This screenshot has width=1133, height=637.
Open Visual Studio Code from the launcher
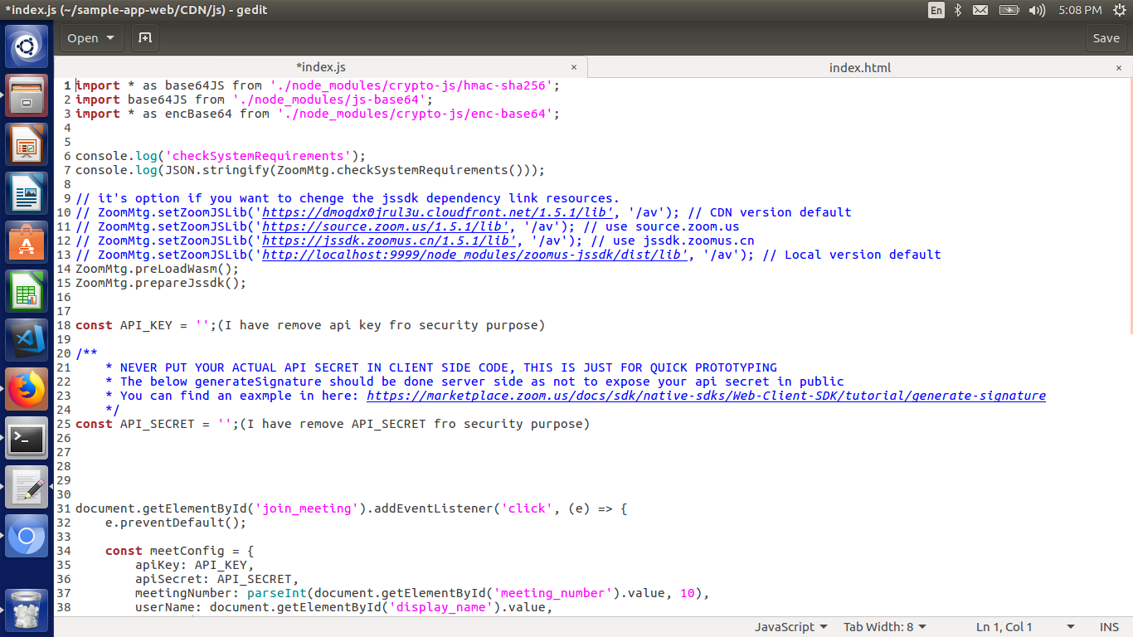pyautogui.click(x=27, y=340)
